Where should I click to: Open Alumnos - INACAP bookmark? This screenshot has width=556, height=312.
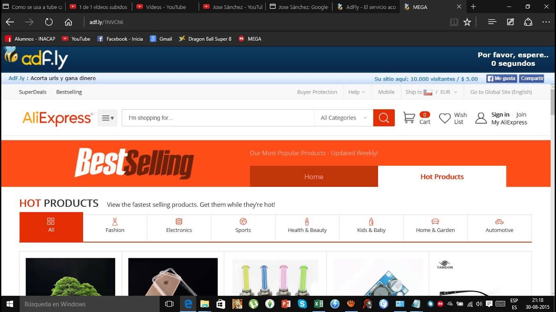click(x=30, y=39)
